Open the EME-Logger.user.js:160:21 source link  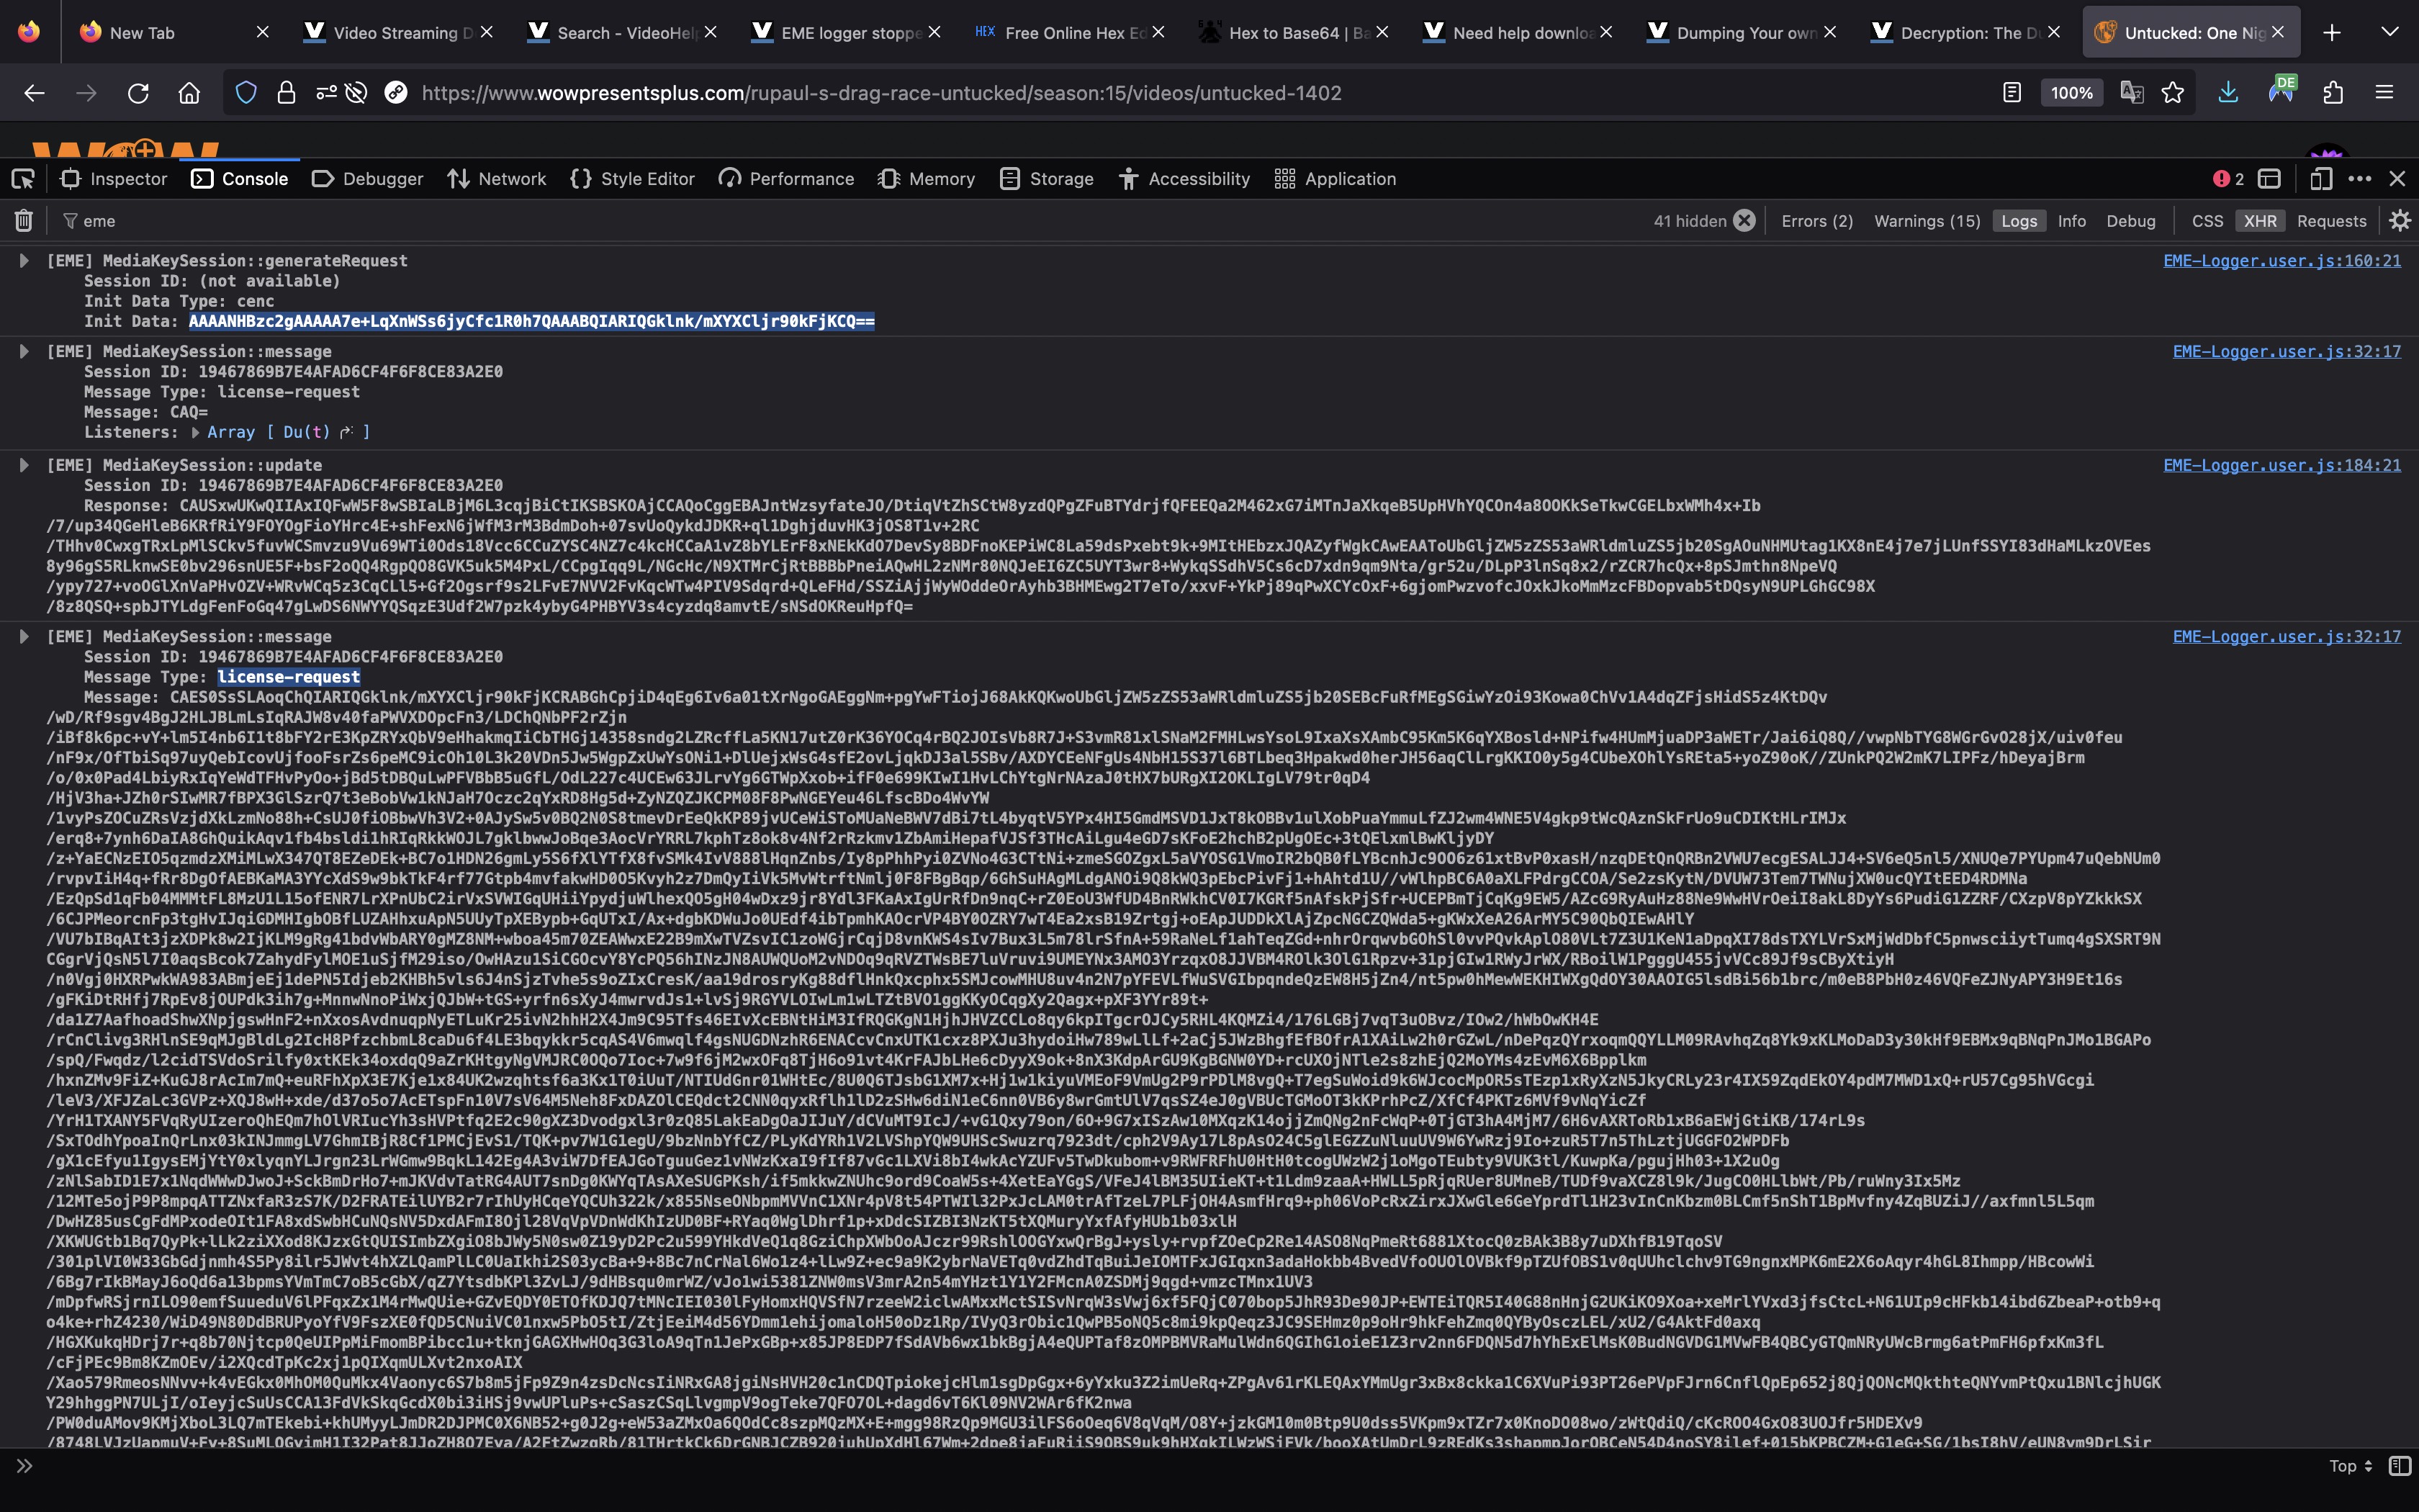click(2281, 261)
